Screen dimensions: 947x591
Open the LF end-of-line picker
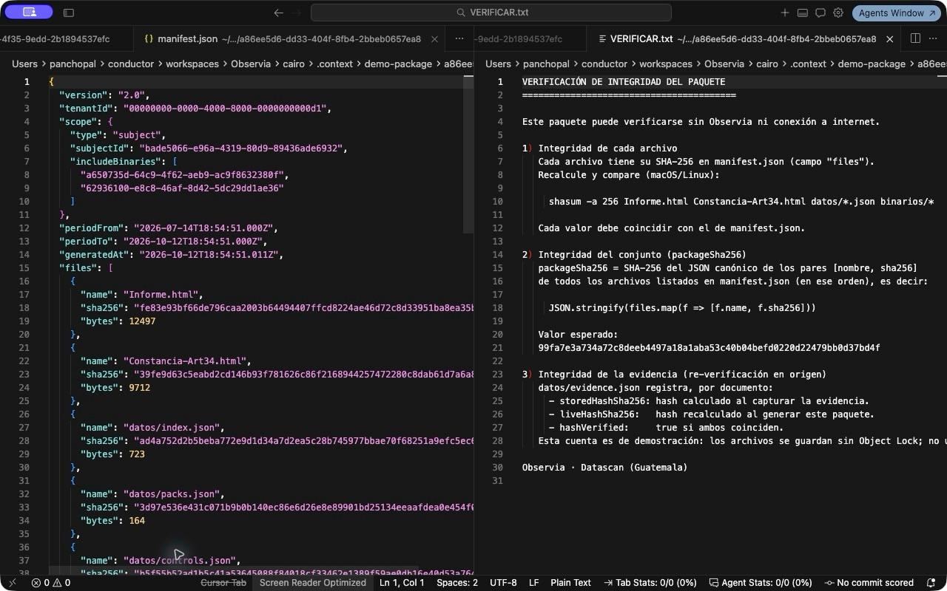pos(533,583)
